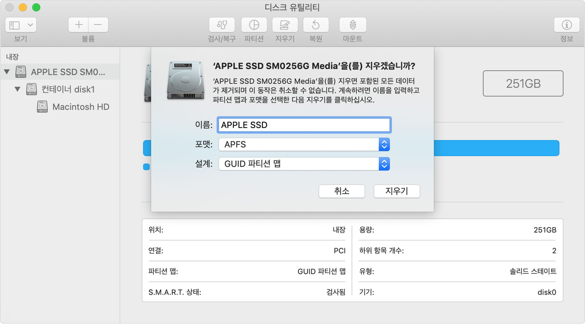Run First Aid (검사/복구) stethoscope icon
Viewport: 585px width, 324px height.
pos(222,25)
